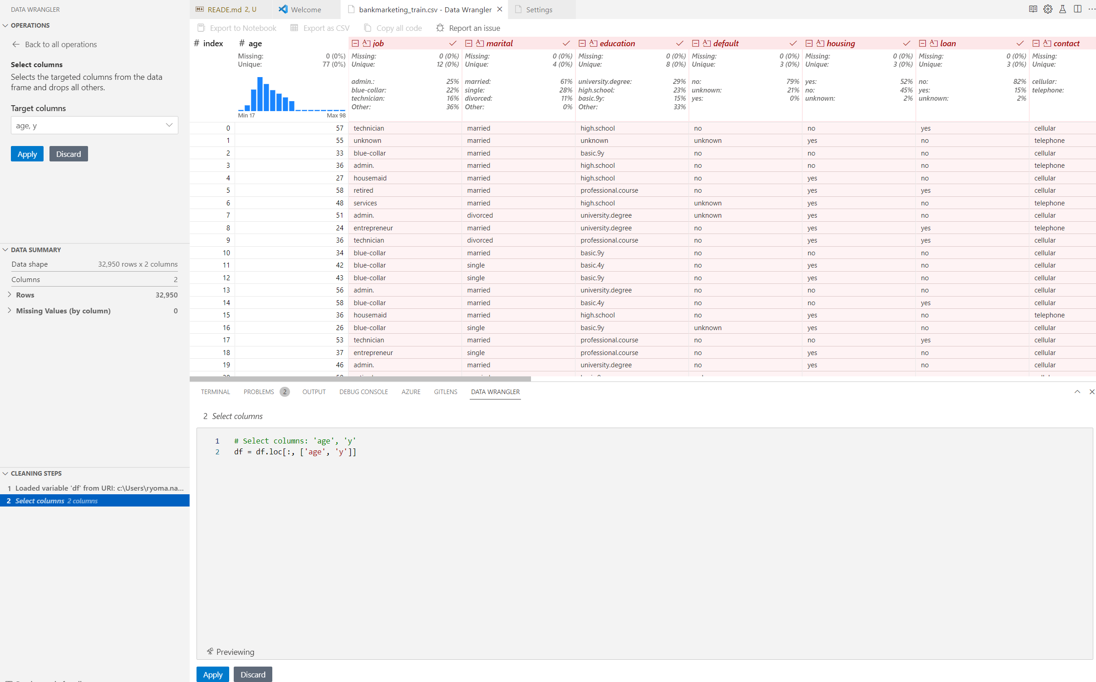This screenshot has width=1096, height=682.
Task: Toggle the loan column selection checkmark
Action: coord(1019,43)
